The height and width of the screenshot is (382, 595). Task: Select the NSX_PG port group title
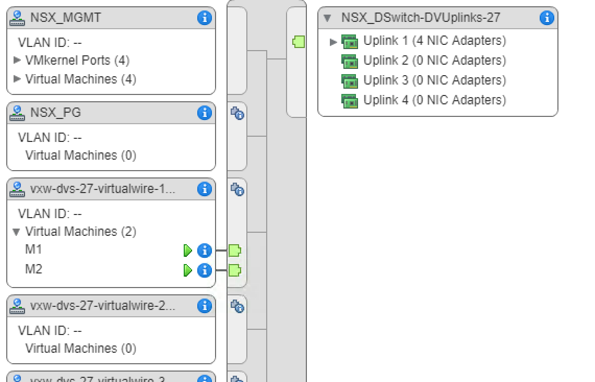click(55, 113)
